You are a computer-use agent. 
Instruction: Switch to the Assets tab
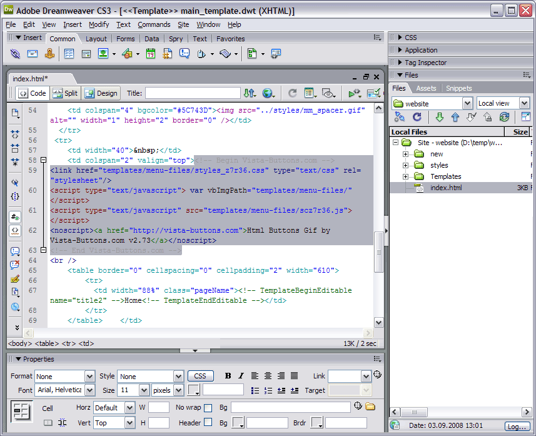coord(426,88)
